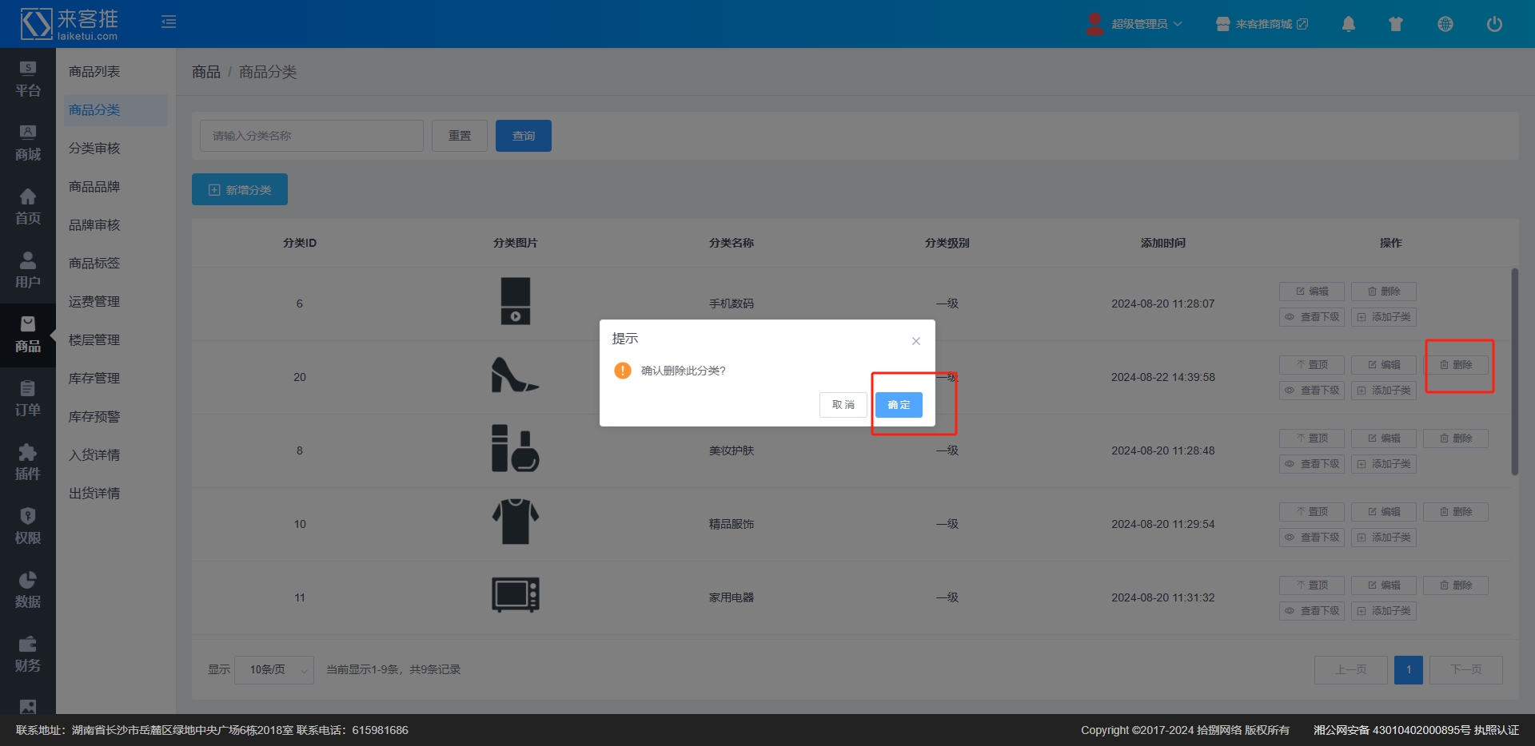Click the high heel shoe category image

(515, 375)
